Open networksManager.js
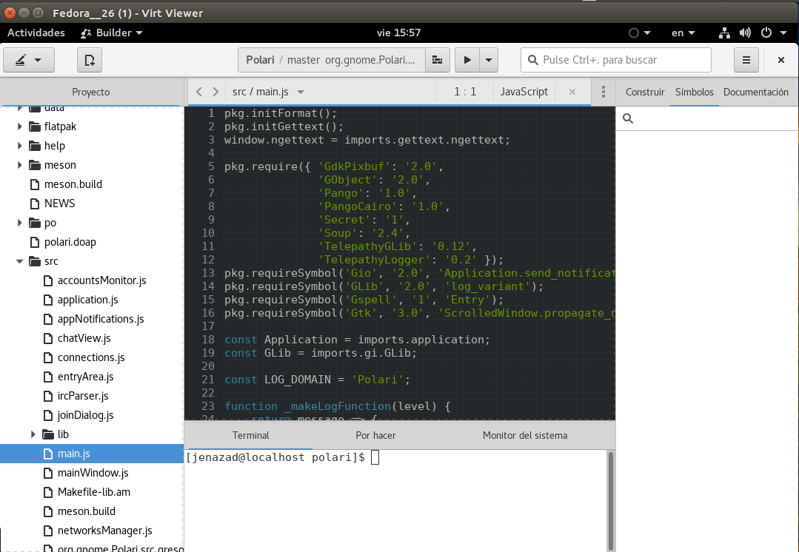Viewport: 799px width, 552px height. pos(104,531)
